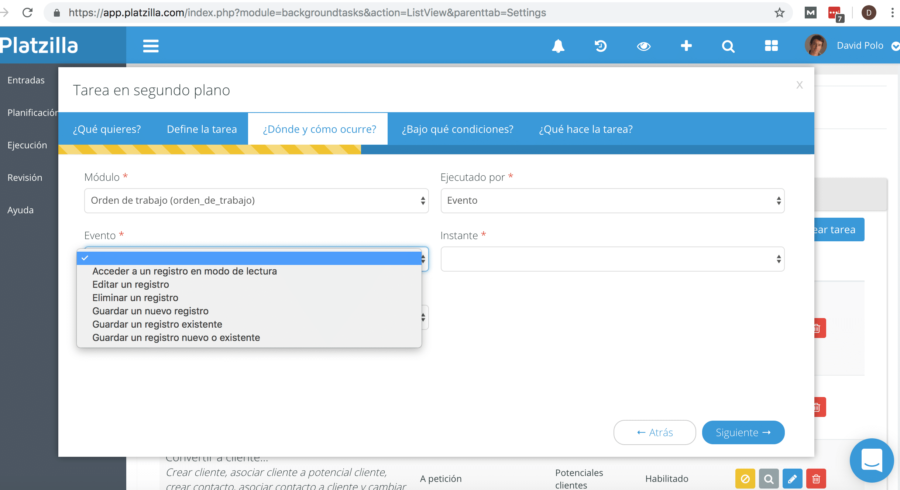Open the search magnifier in header

click(x=728, y=46)
